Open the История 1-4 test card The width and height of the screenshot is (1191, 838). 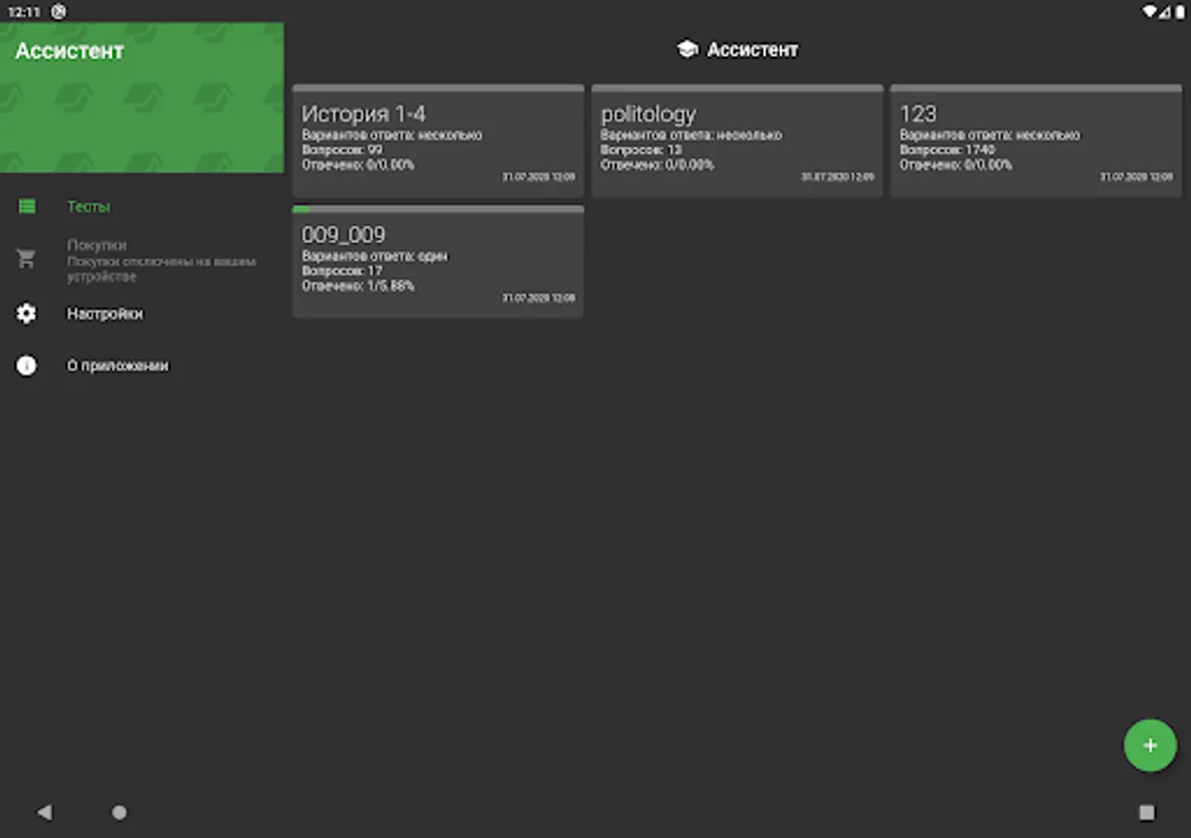coord(437,140)
